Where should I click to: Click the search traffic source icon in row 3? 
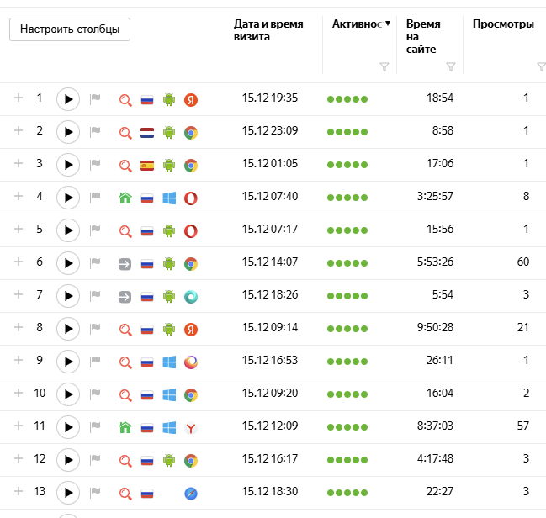(125, 165)
